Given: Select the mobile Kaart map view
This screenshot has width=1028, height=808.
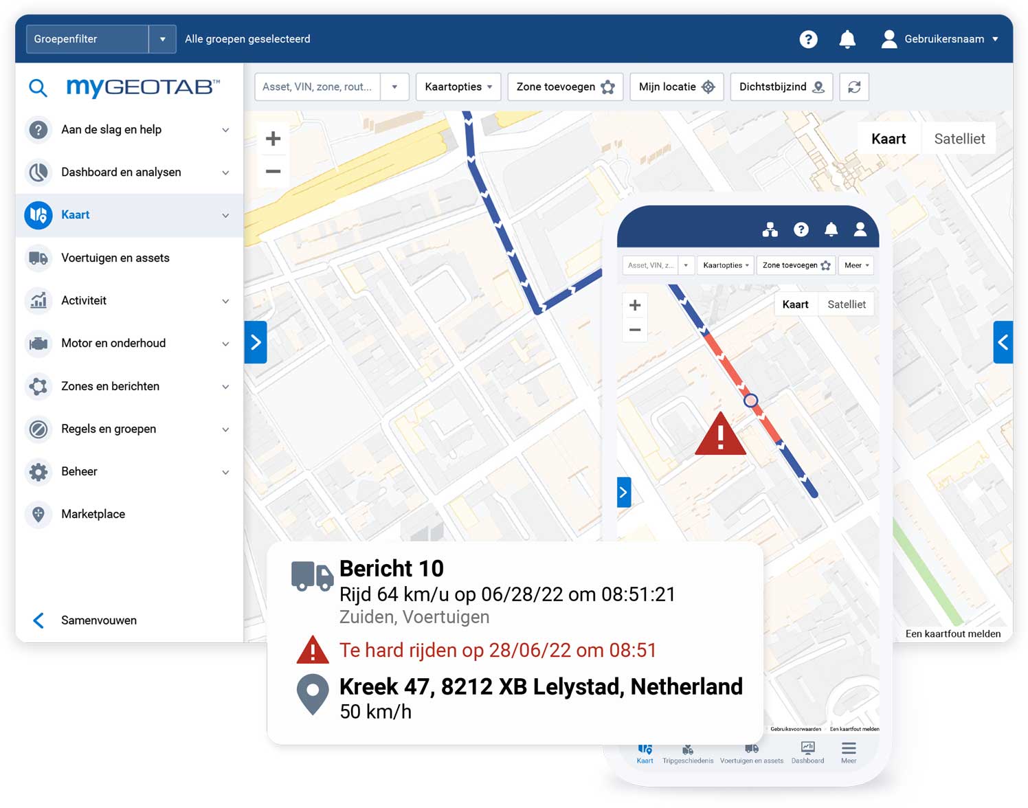Looking at the screenshot, I should pyautogui.click(x=795, y=304).
